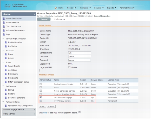Click the Server Events icon
This screenshot has width=151, height=119.
(6, 66)
